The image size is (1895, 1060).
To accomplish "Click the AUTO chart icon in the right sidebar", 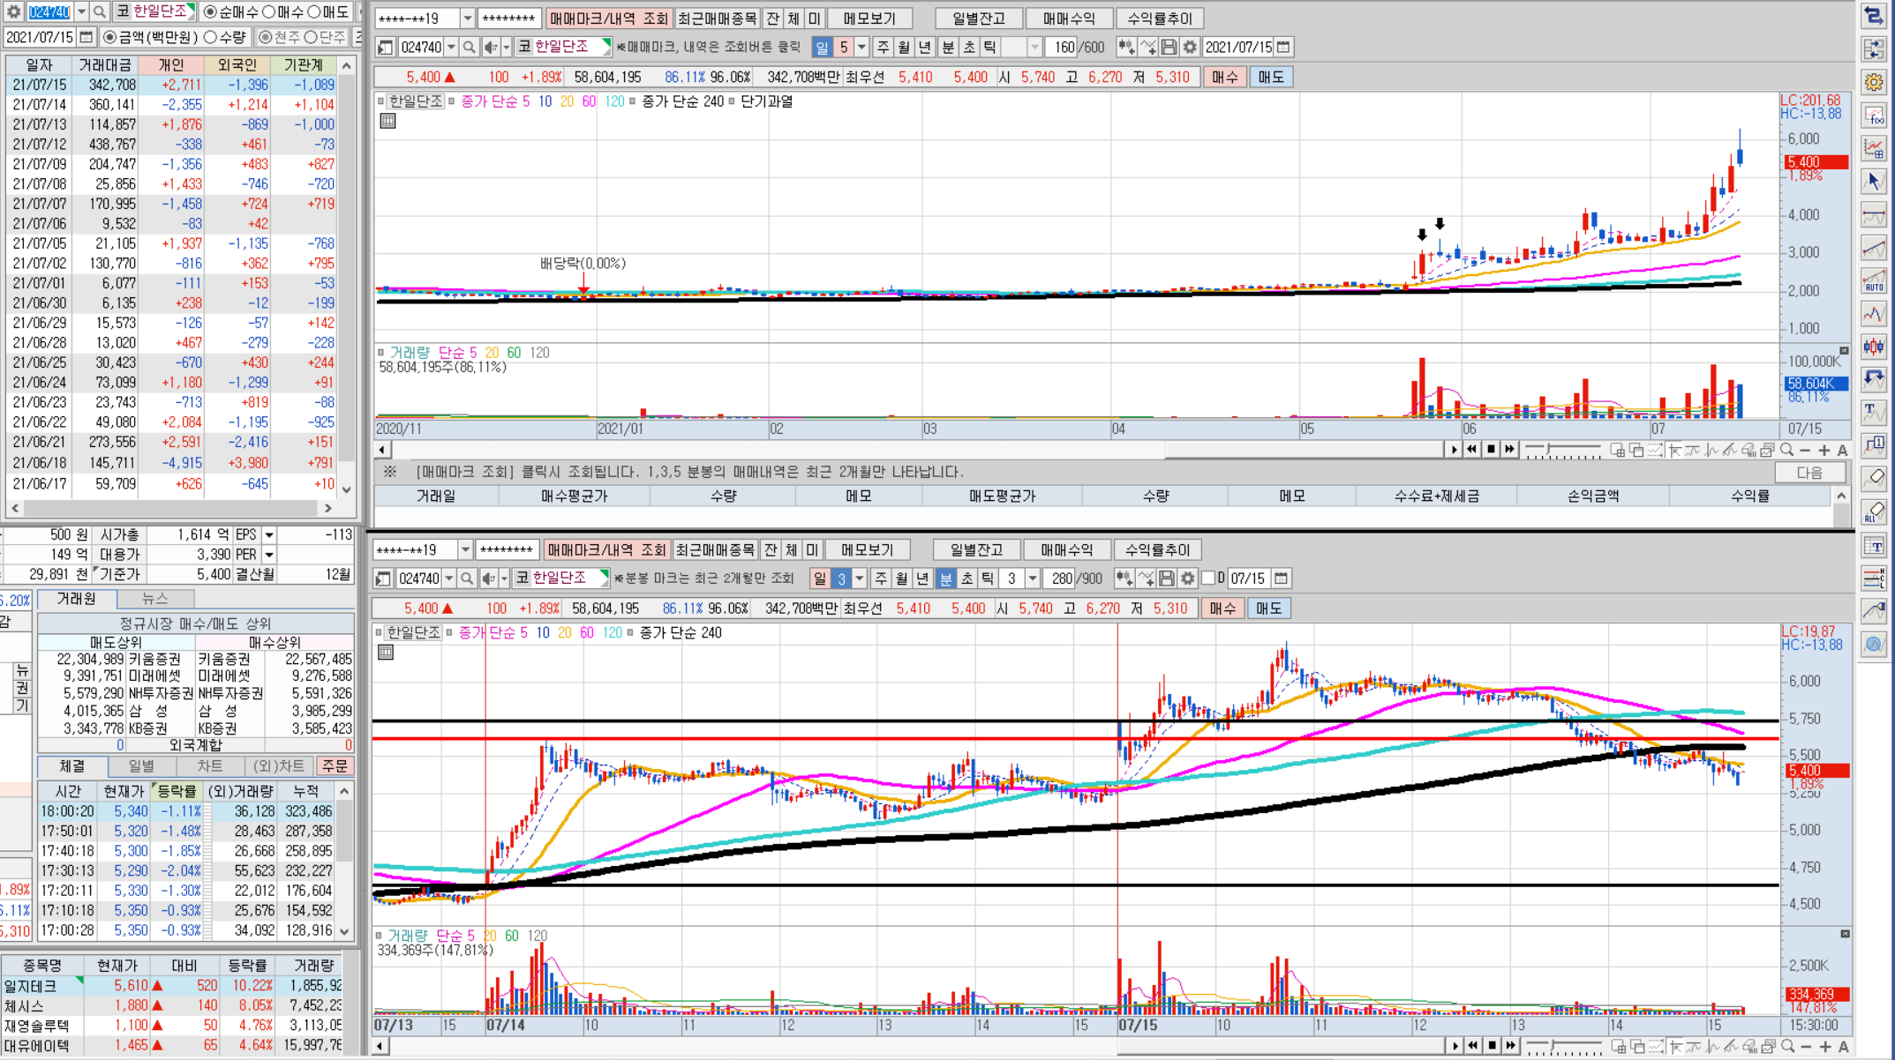I will [1873, 281].
